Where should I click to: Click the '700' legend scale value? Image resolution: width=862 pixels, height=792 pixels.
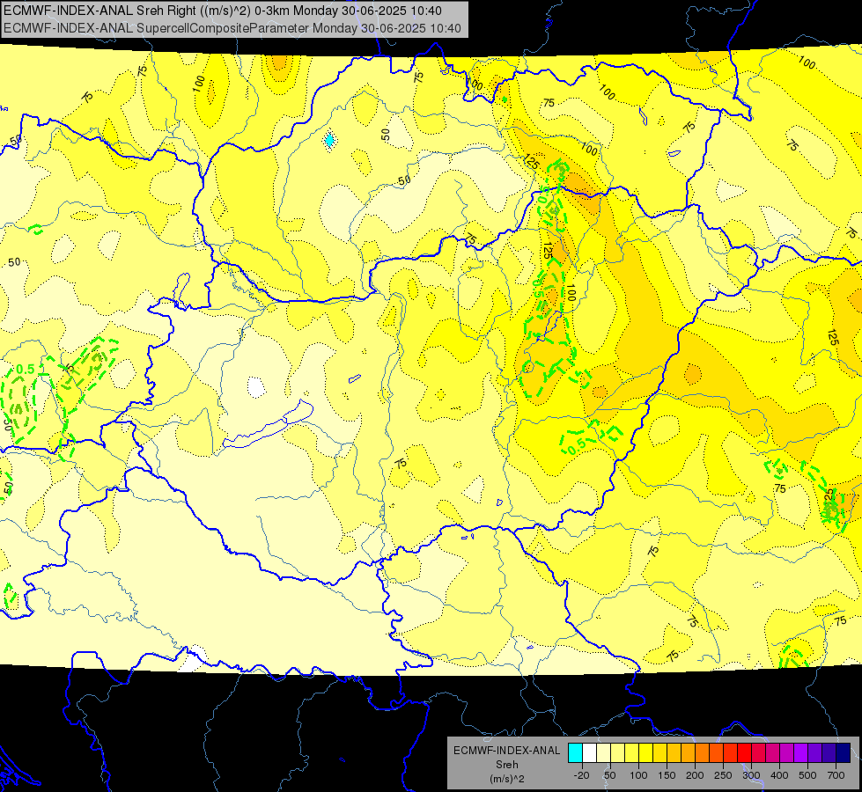pyautogui.click(x=836, y=775)
